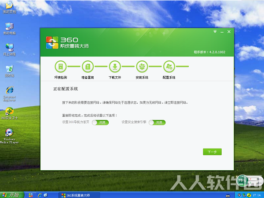
Task: Select 360安全卫士 desktop shortcut
Action: (9, 113)
